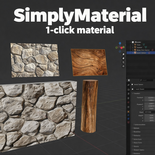Click the Scale Y field showing 0.373
155x155 pixels.
point(150,118)
